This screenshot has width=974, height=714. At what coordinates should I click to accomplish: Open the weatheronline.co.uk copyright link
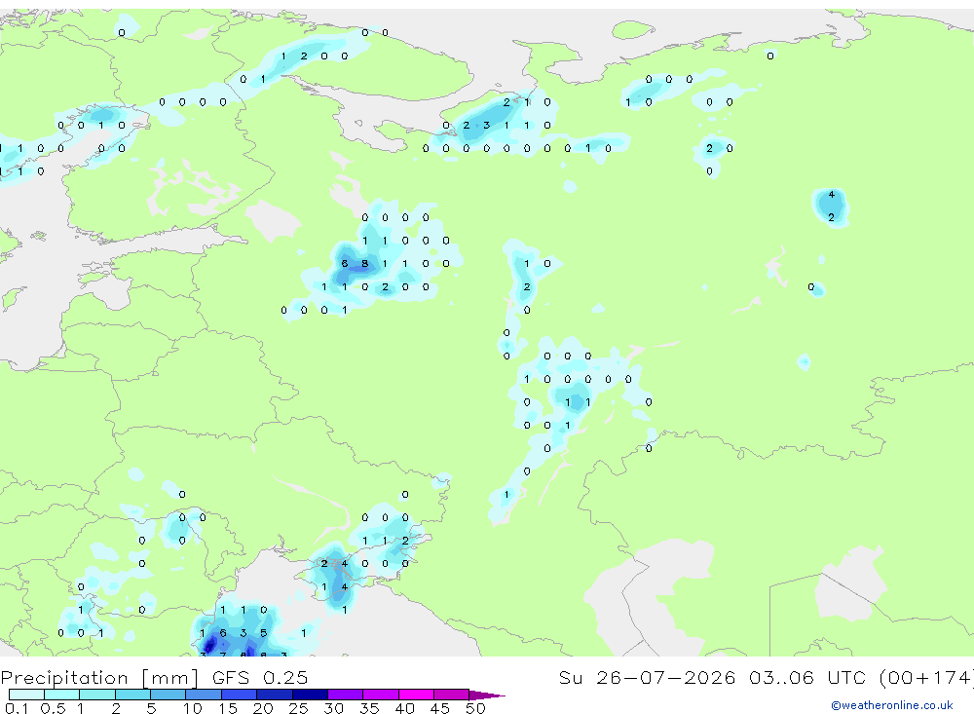(x=892, y=705)
